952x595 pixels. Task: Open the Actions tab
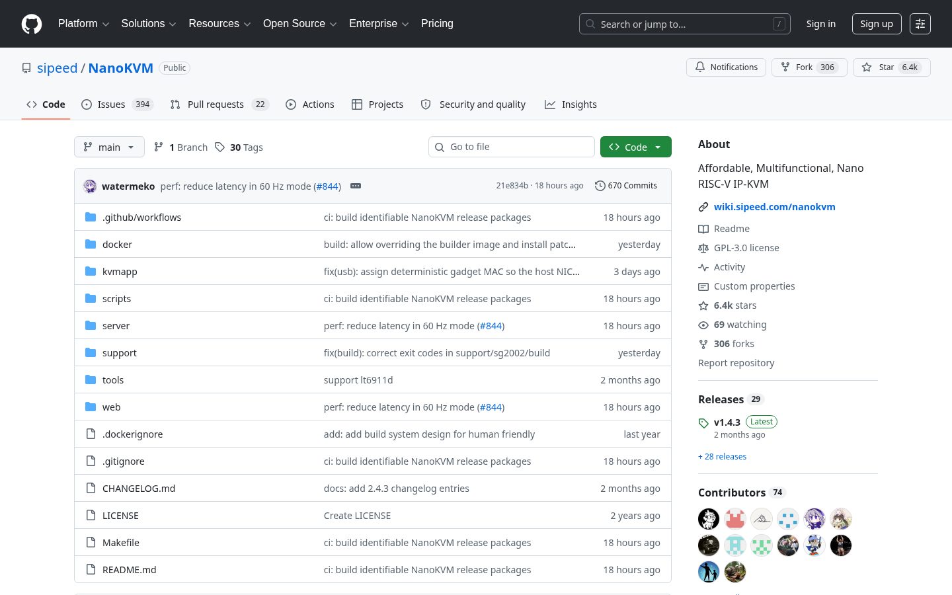pos(309,104)
